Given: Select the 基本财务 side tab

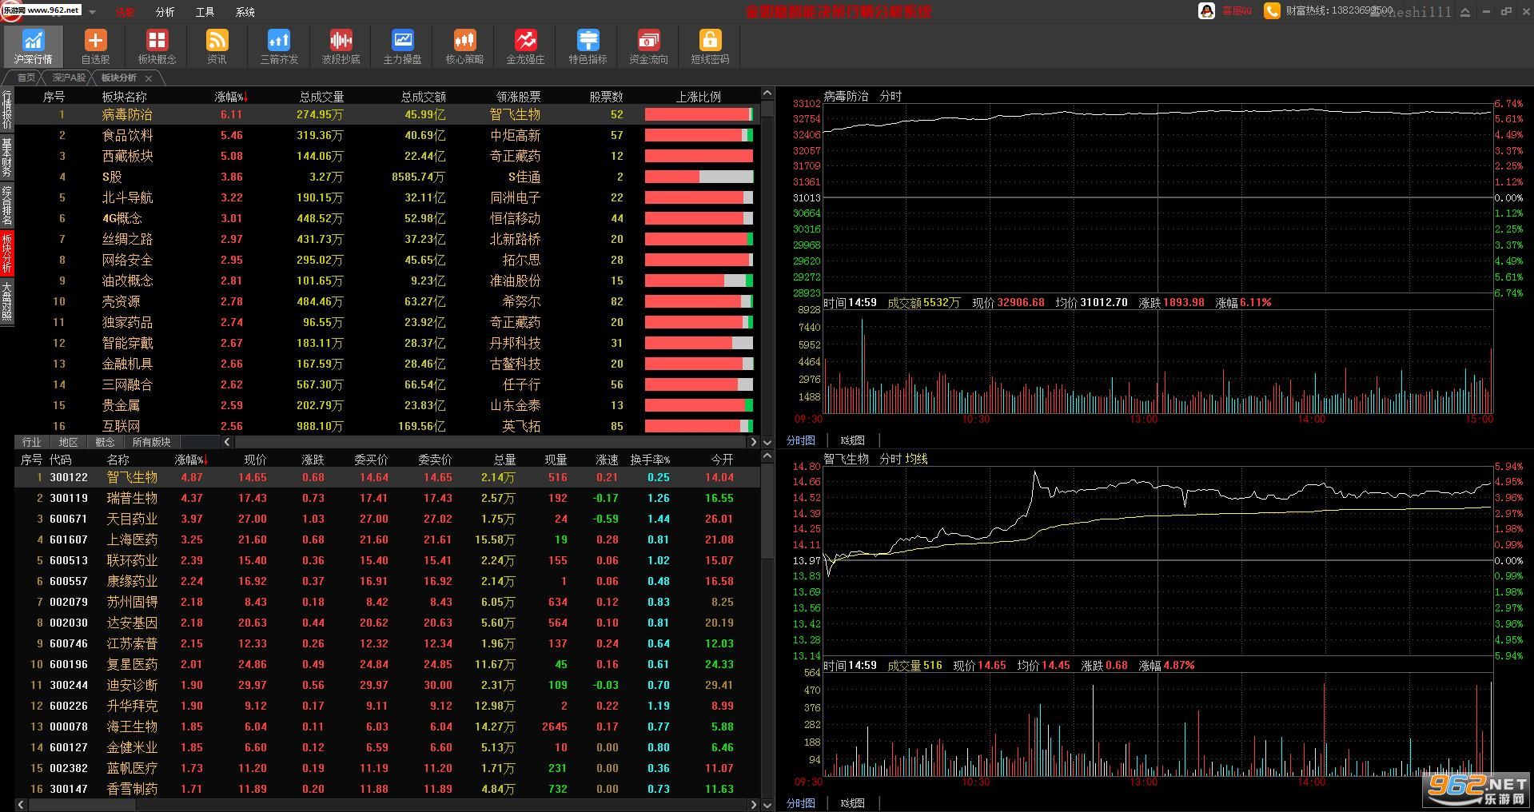Looking at the screenshot, I should (7, 157).
